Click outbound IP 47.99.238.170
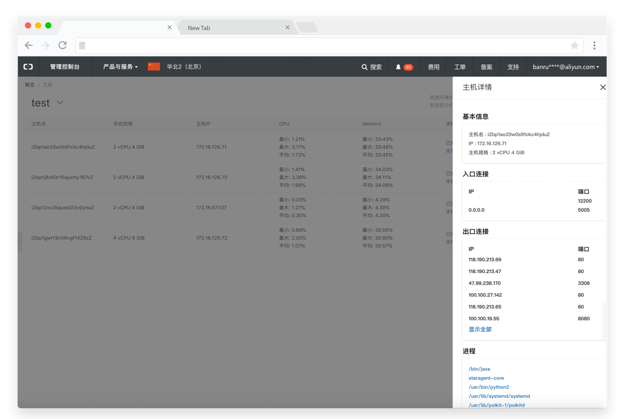The image size is (623, 419). click(484, 283)
